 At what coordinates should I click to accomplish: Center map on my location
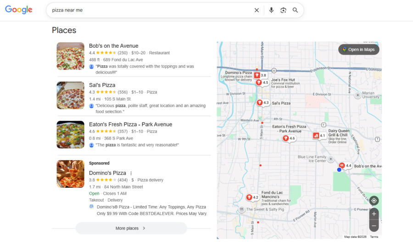(x=374, y=201)
